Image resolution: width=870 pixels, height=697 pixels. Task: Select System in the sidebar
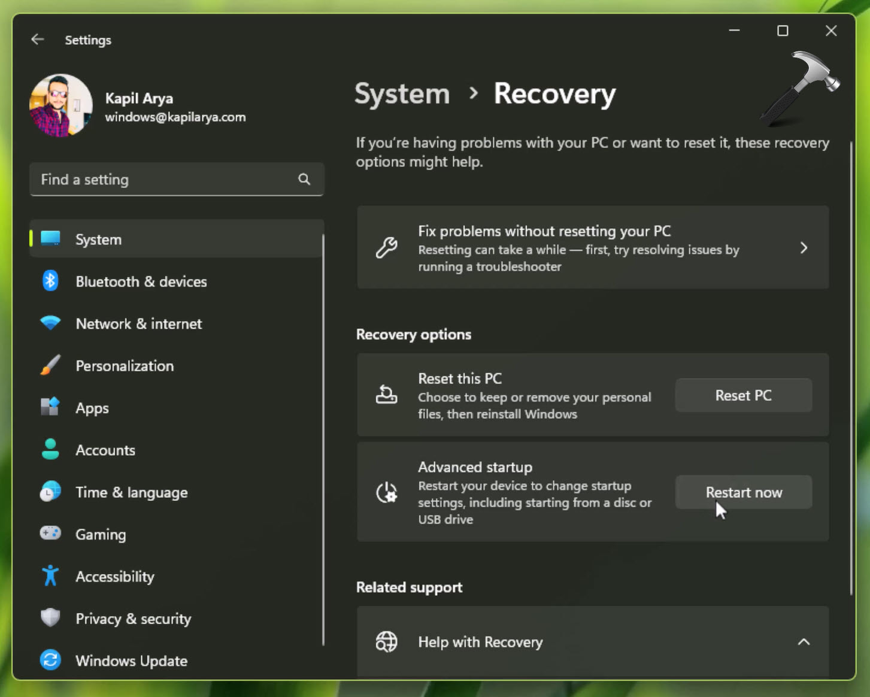pyautogui.click(x=98, y=240)
